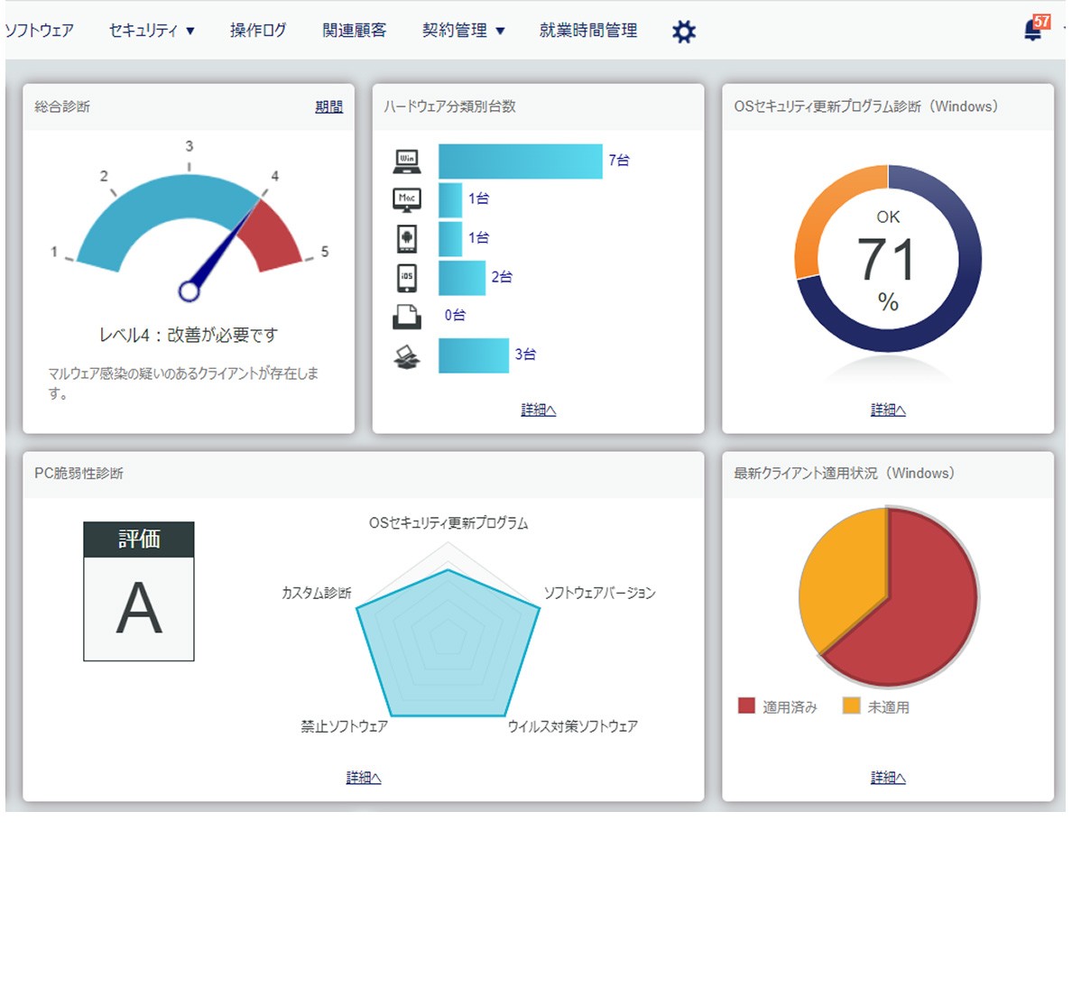Click the 7台 Windows bar in chart
This screenshot has height=987, width=1072.
[520, 161]
